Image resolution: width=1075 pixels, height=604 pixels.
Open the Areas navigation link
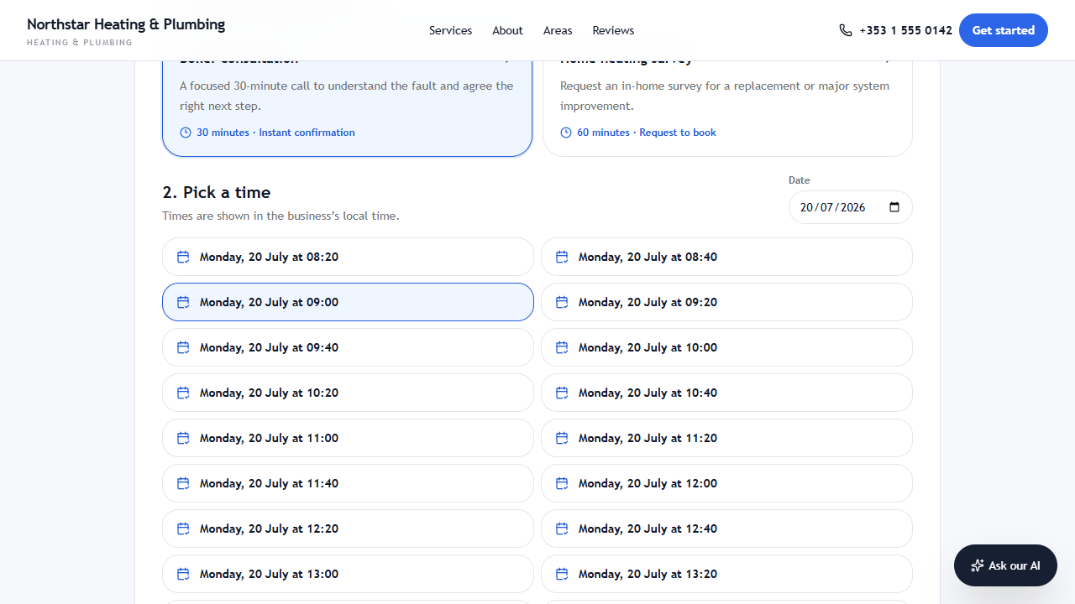coord(558,30)
